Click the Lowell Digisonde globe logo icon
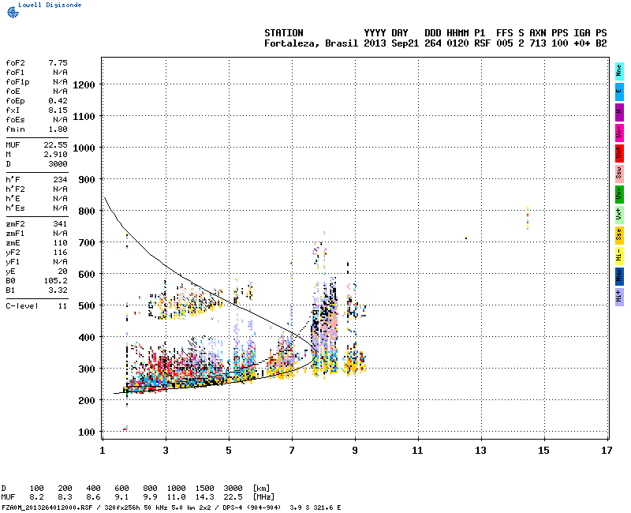This screenshot has height=513, width=631. (11, 10)
